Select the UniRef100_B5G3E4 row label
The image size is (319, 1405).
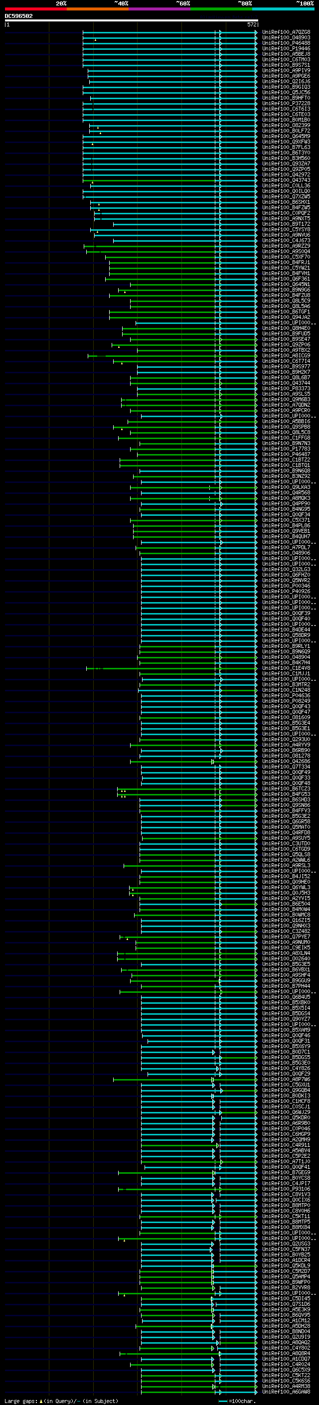point(286,723)
